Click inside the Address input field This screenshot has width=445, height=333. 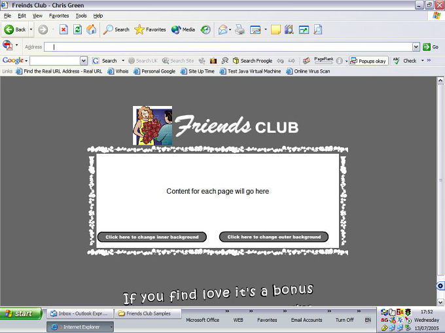(x=228, y=47)
